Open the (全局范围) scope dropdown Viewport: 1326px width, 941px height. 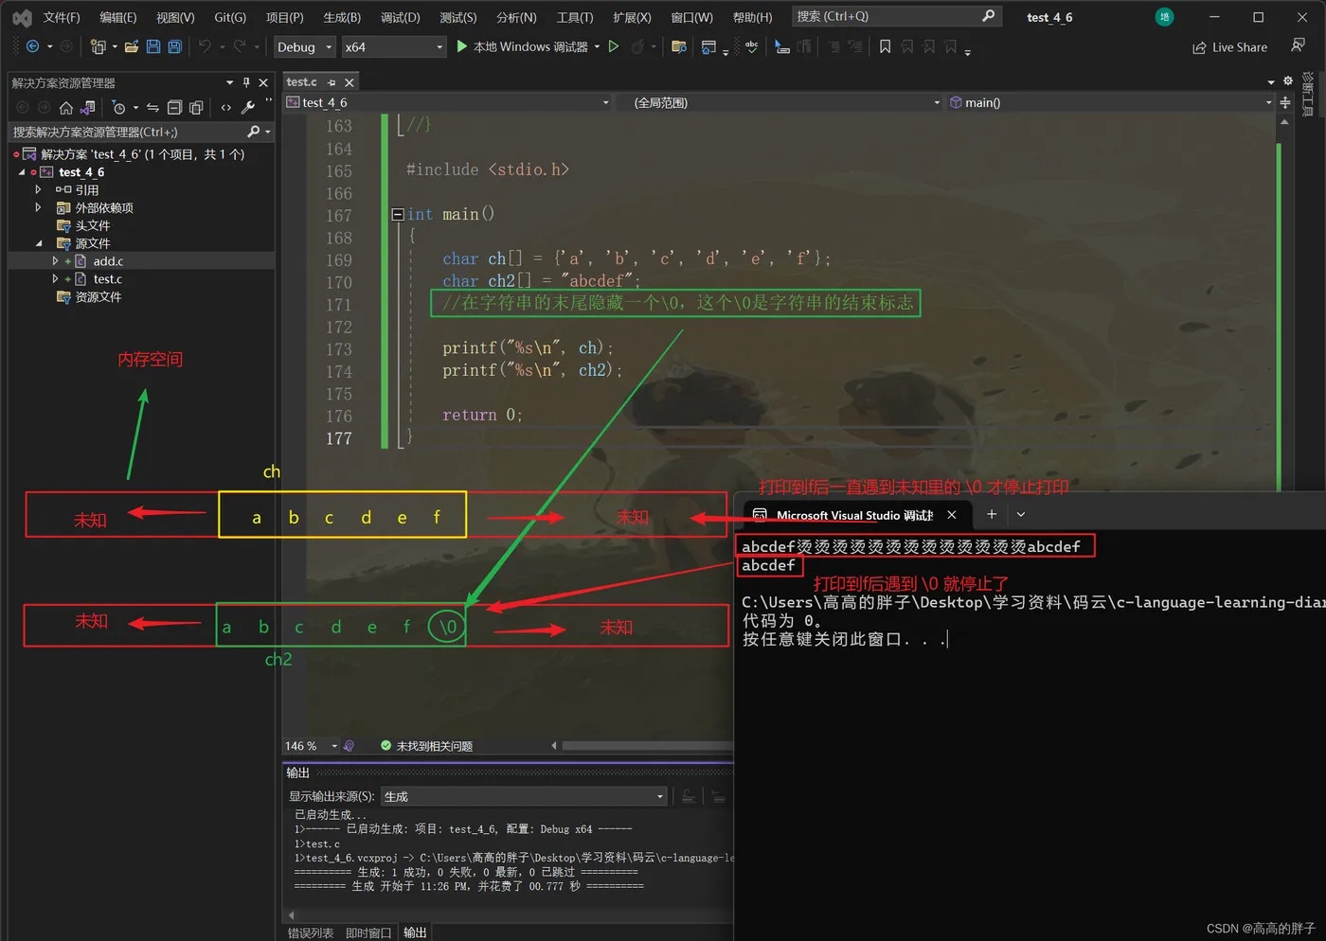coord(781,102)
